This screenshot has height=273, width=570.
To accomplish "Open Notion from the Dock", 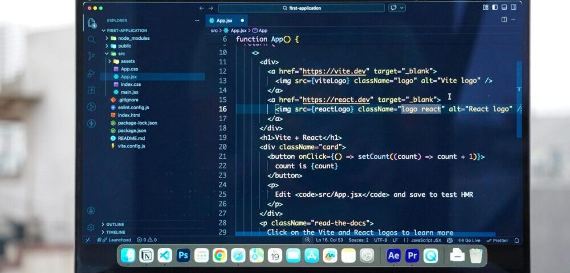I will click(146, 255).
